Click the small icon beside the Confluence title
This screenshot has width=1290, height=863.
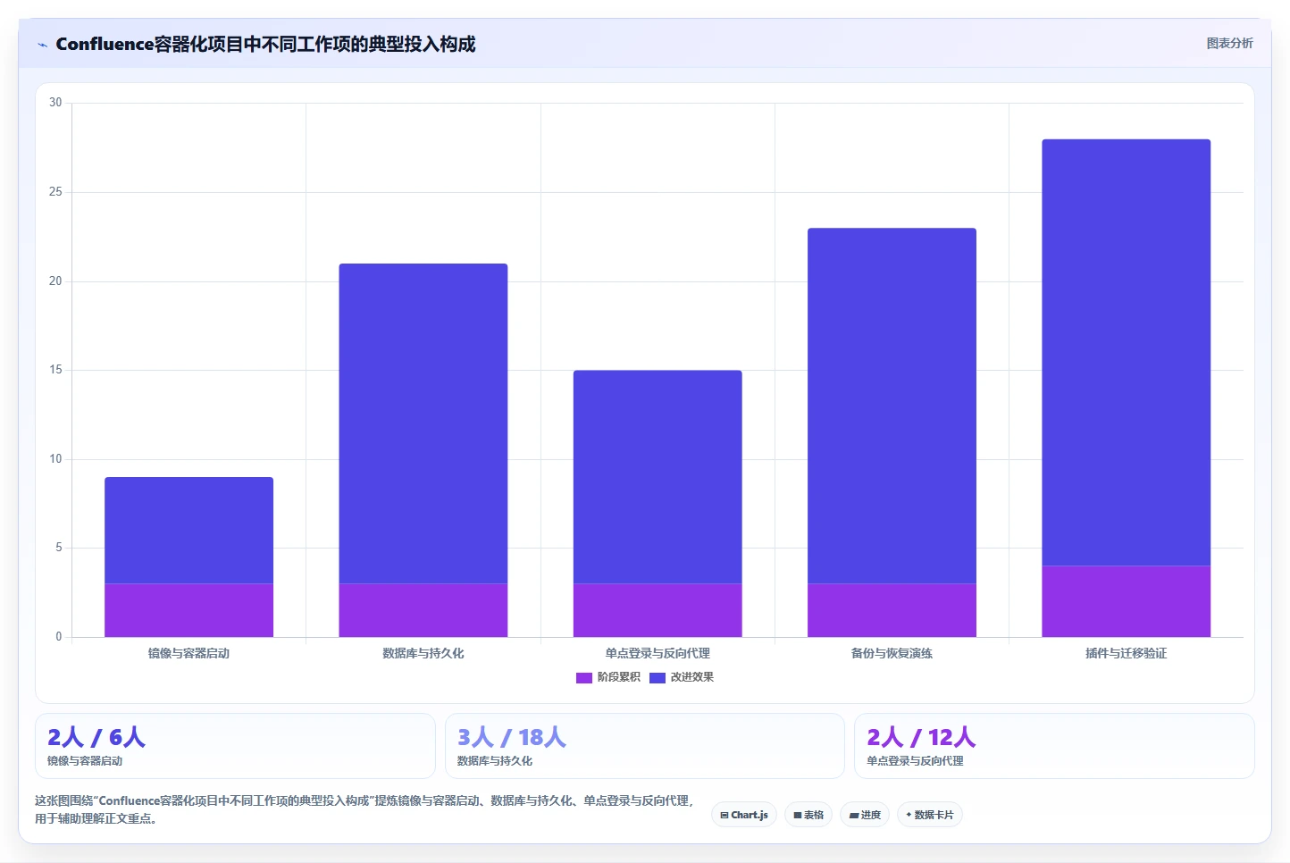[42, 45]
